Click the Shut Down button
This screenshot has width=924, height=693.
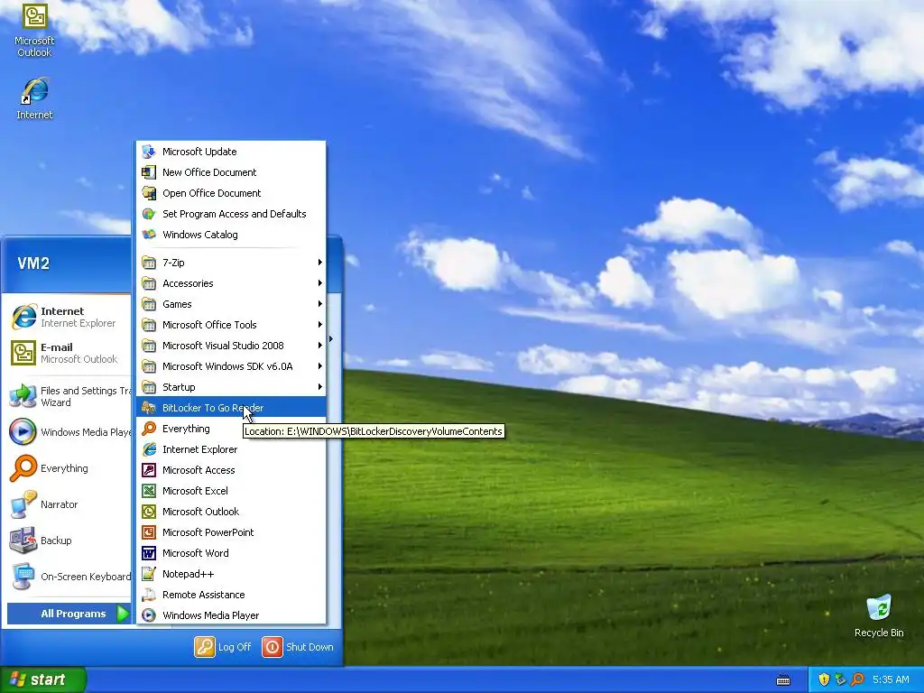point(298,646)
